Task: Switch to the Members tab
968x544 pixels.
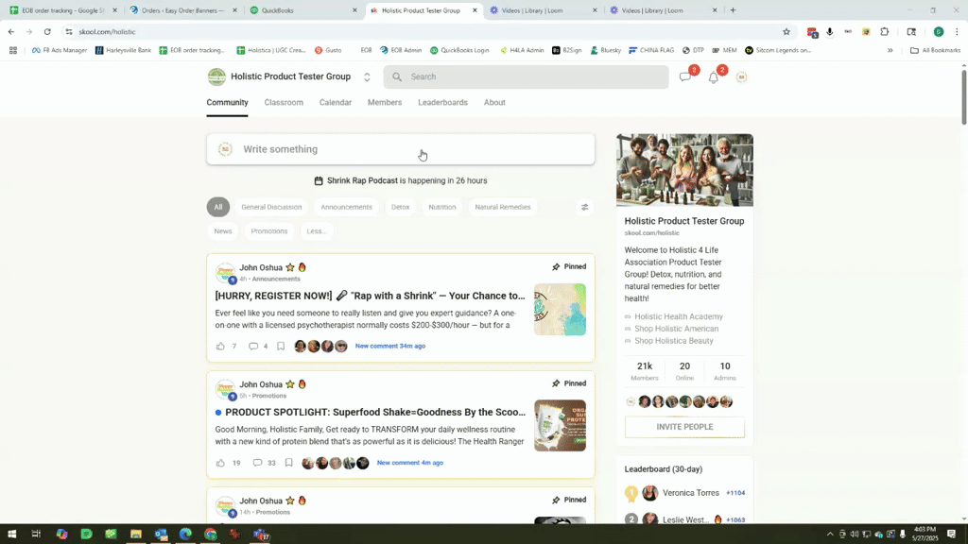Action: pyautogui.click(x=385, y=102)
